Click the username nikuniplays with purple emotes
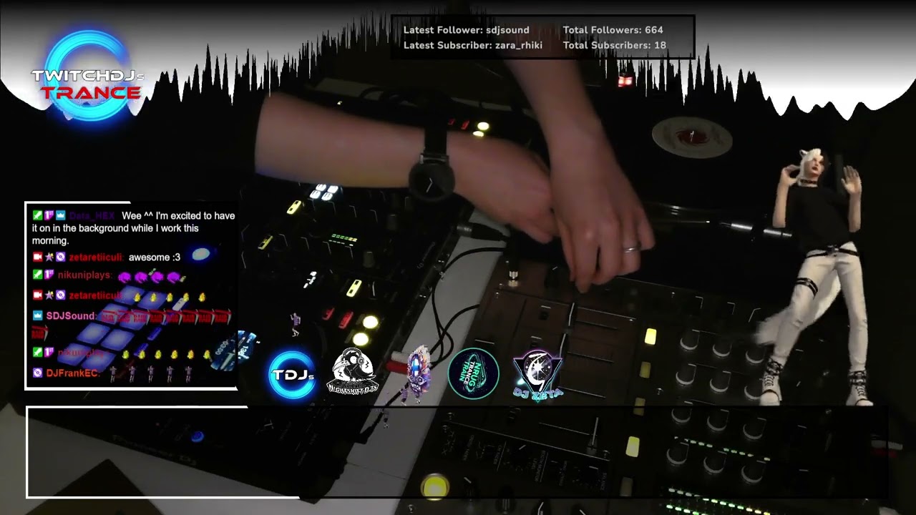 click(x=84, y=275)
